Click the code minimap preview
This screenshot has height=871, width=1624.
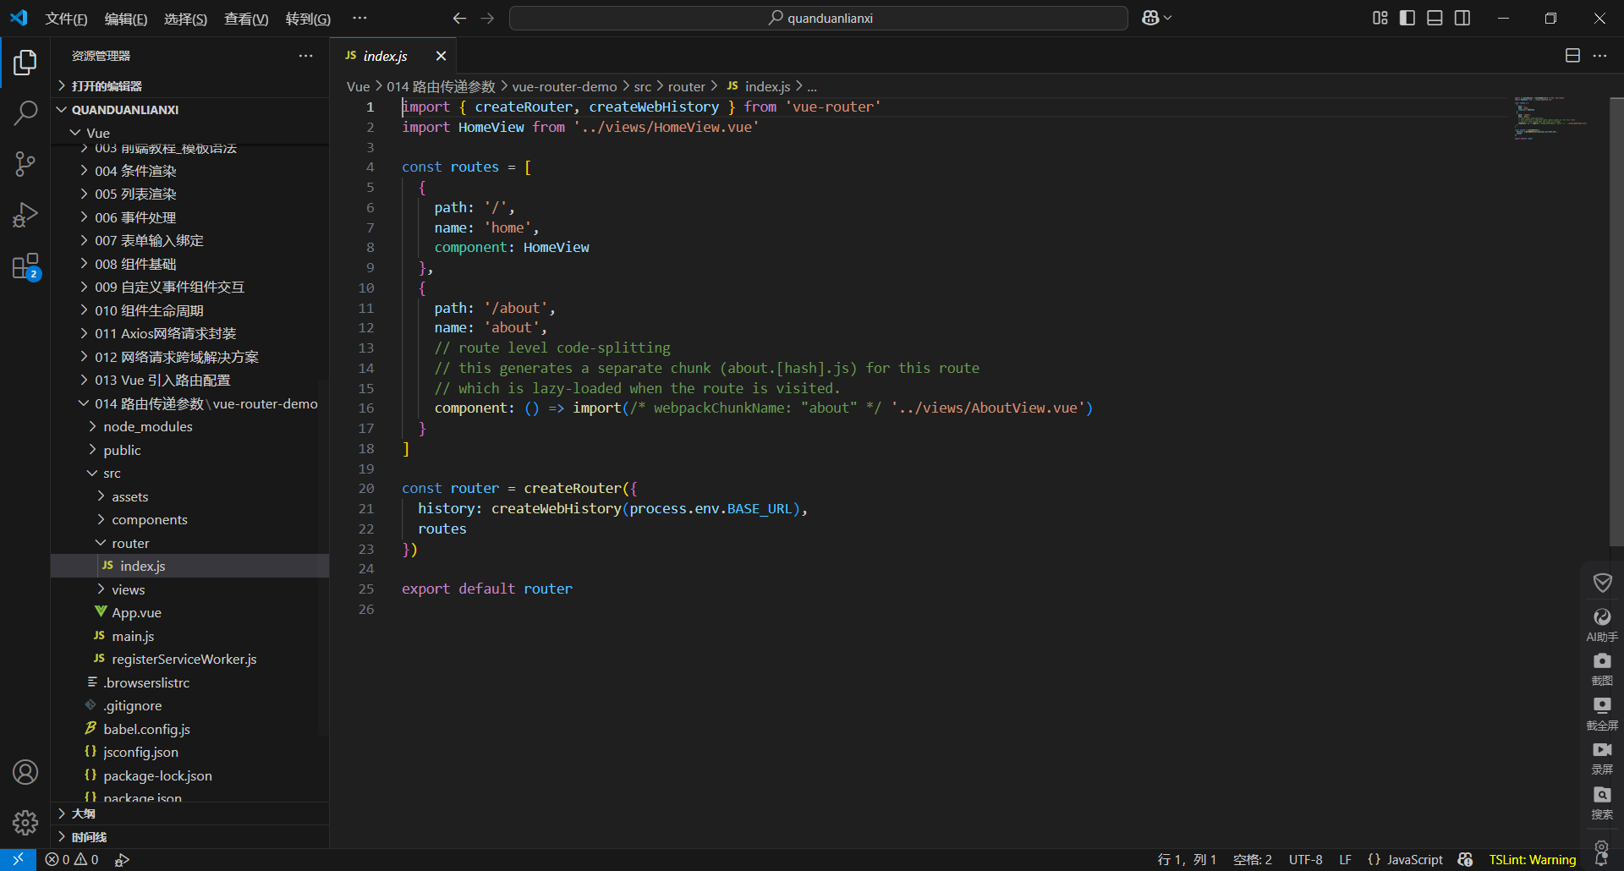tap(1550, 118)
